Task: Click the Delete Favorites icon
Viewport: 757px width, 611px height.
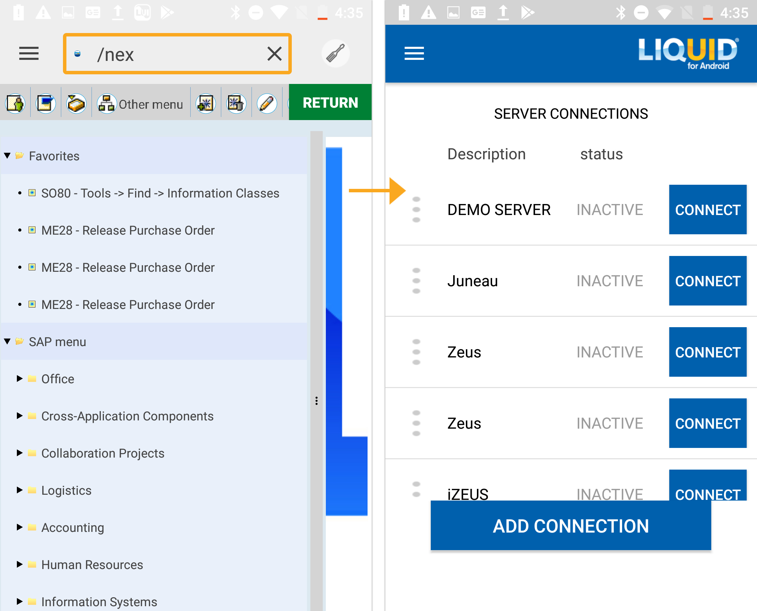Action: tap(236, 104)
